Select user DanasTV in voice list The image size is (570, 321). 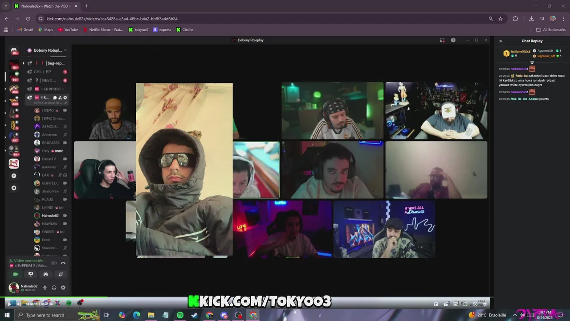click(50, 159)
